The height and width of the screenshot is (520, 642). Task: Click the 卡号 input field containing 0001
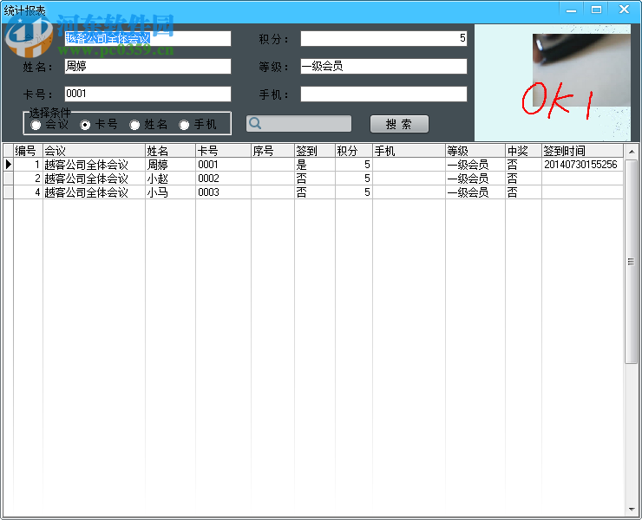pos(147,94)
